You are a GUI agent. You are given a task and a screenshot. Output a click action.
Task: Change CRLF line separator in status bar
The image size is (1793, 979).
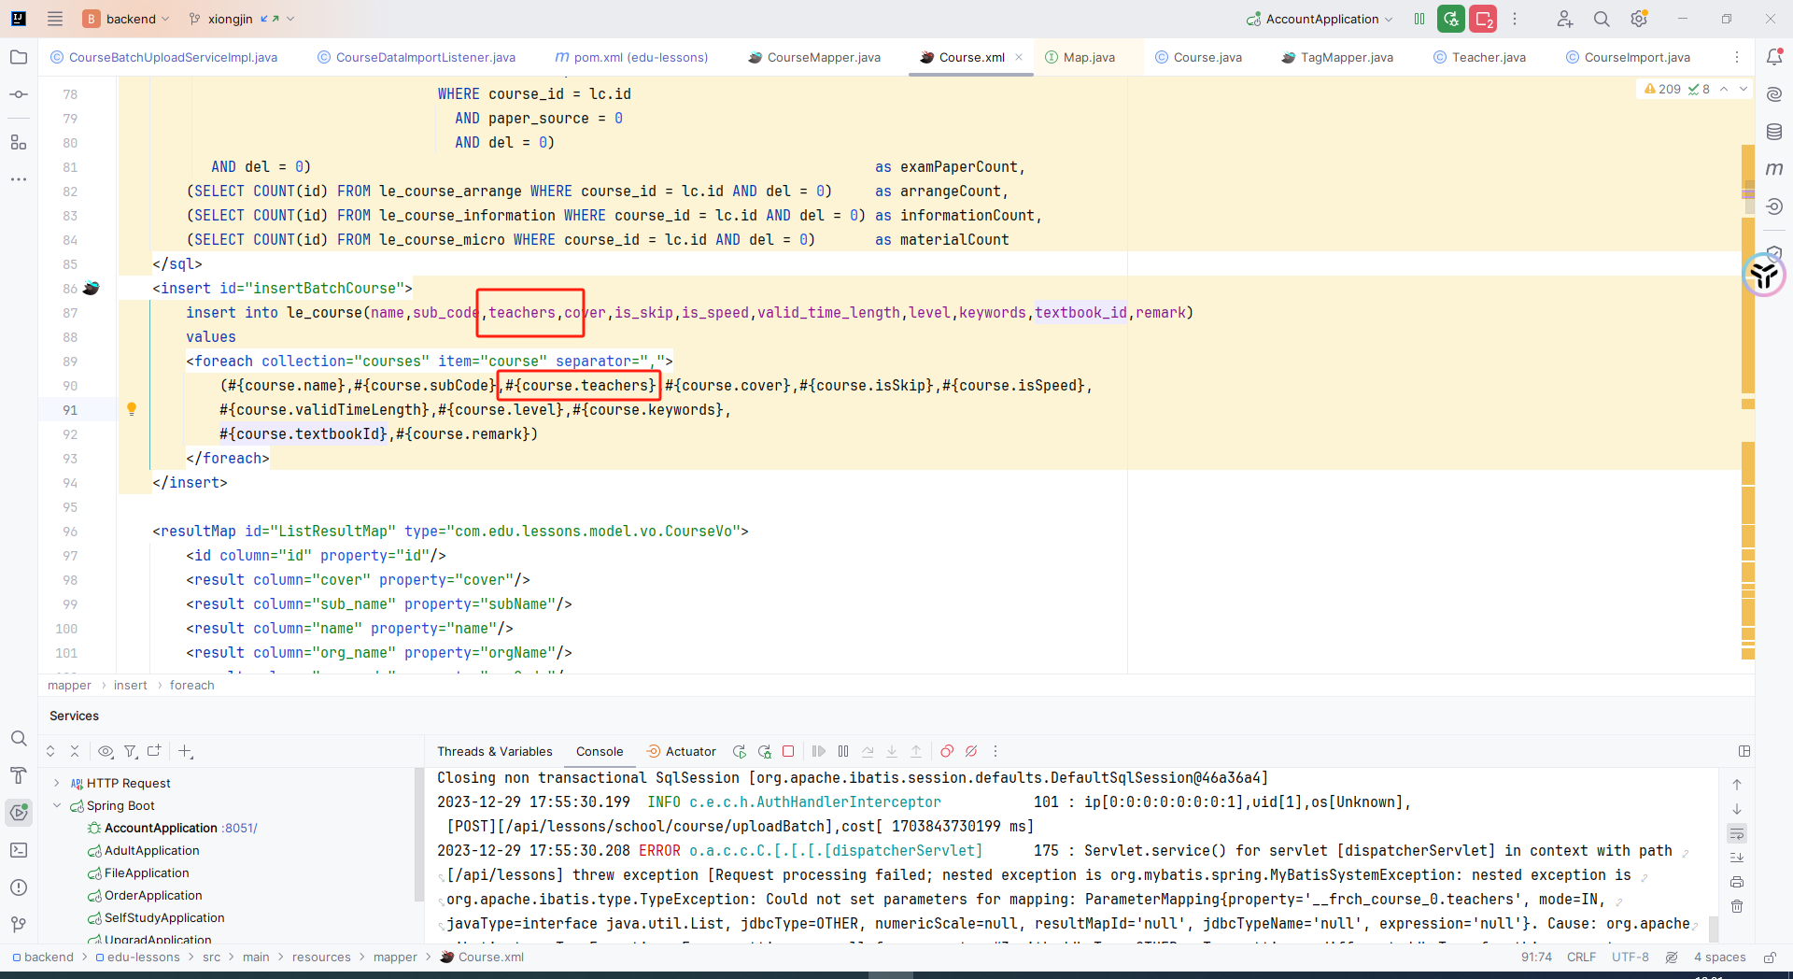click(x=1581, y=957)
